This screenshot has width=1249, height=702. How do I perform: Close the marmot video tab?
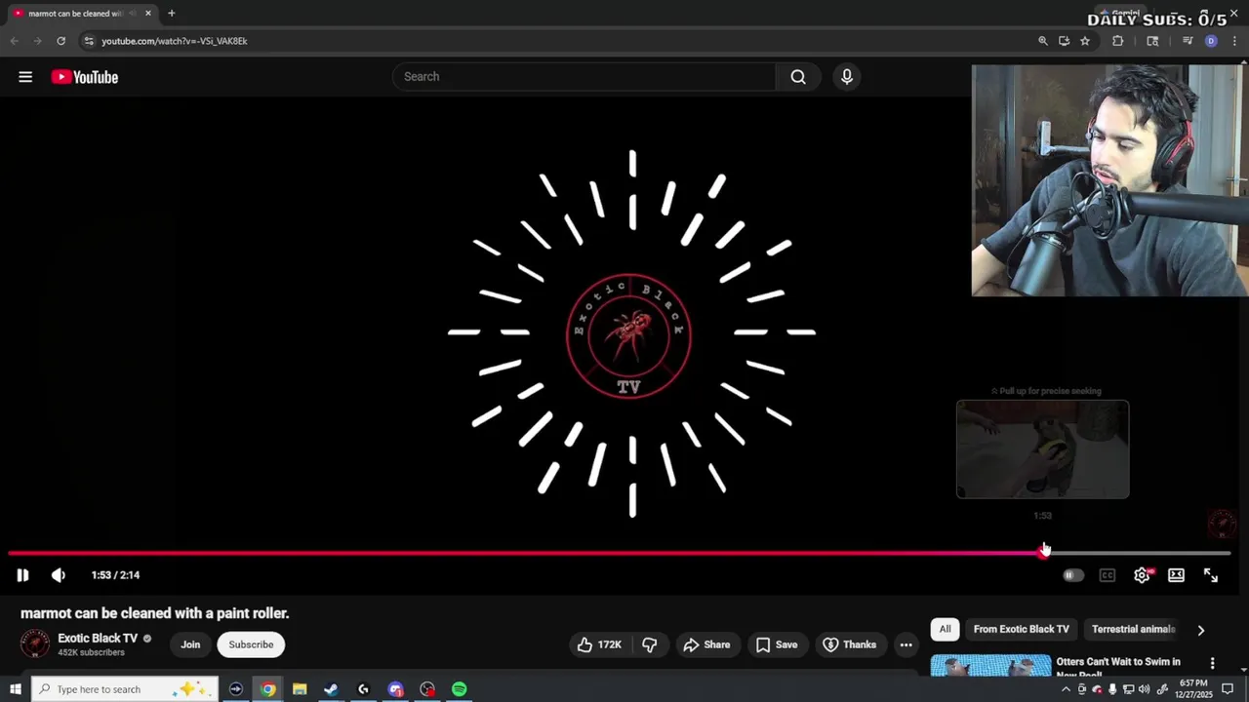148,14
